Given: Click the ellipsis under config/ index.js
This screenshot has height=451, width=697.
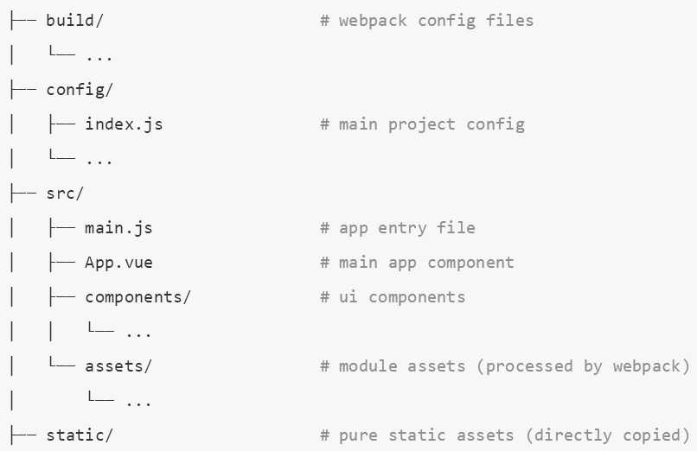Looking at the screenshot, I should point(99,161).
